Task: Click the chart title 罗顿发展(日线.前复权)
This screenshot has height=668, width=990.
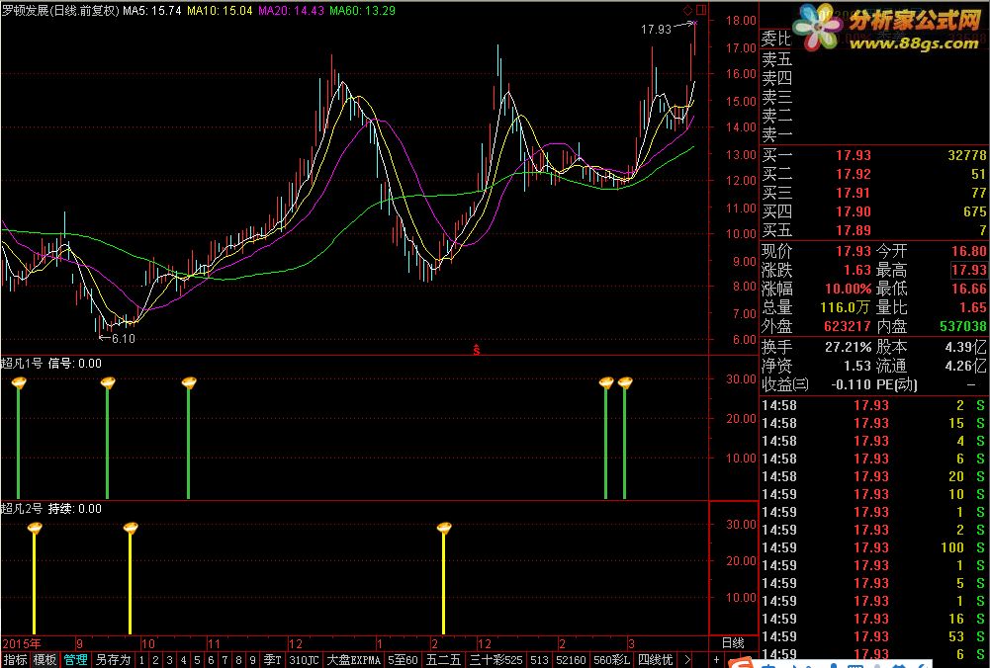Action: point(60,10)
